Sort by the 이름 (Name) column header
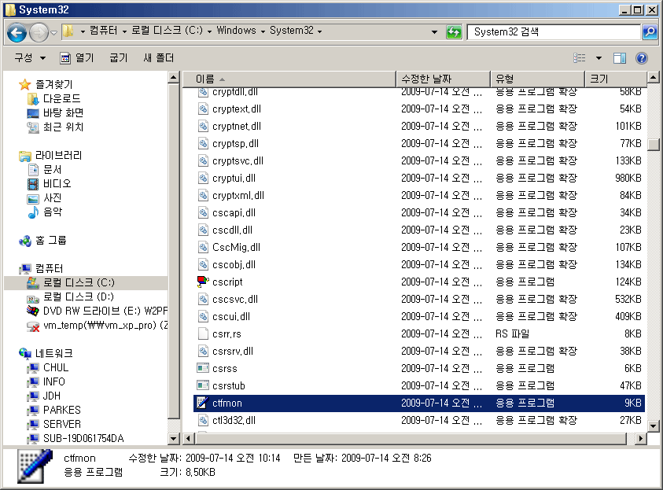663x490 pixels. tap(289, 79)
